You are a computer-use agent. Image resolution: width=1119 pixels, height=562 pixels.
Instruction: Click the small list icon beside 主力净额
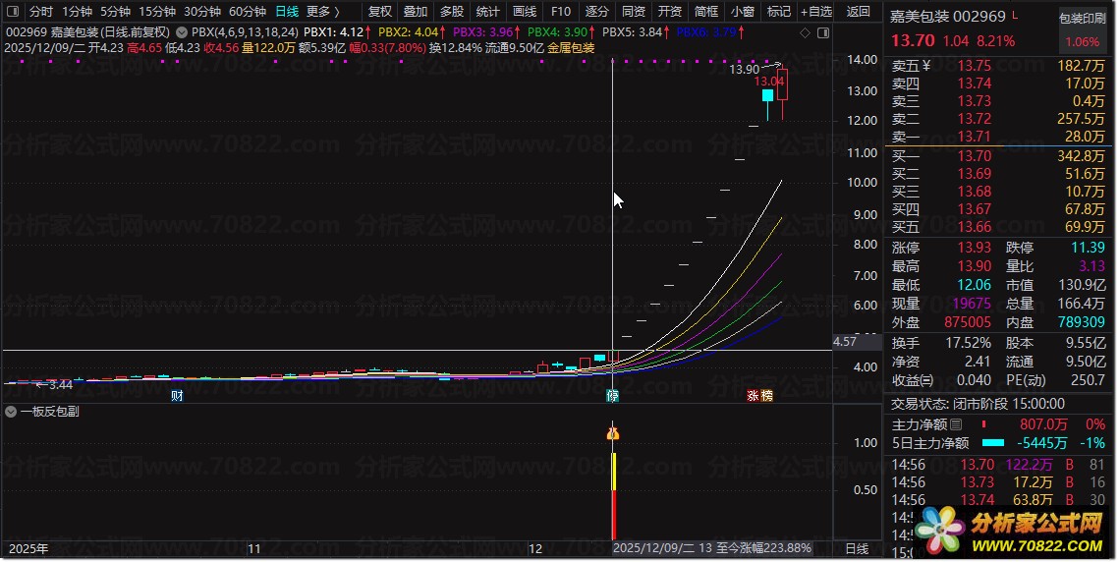coord(956,424)
